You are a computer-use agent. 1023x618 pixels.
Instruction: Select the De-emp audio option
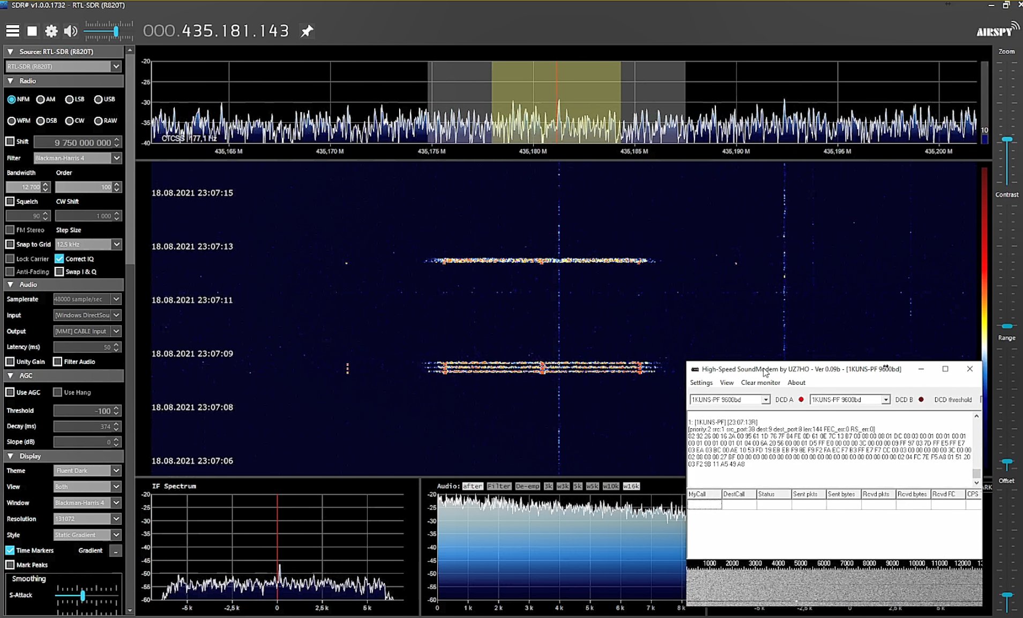tap(528, 486)
